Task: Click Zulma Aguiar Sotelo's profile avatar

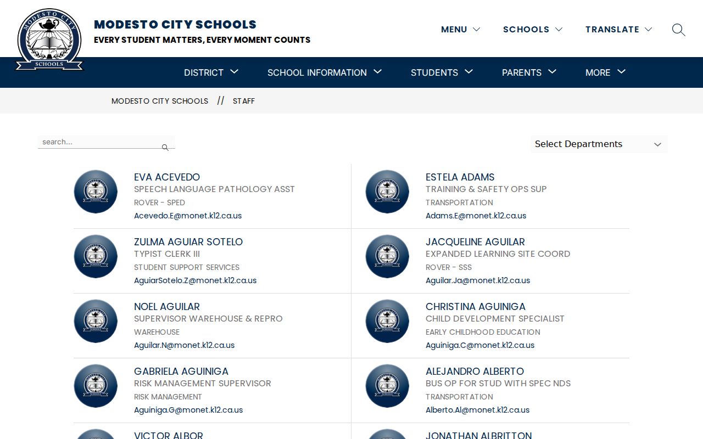Action: [96, 256]
